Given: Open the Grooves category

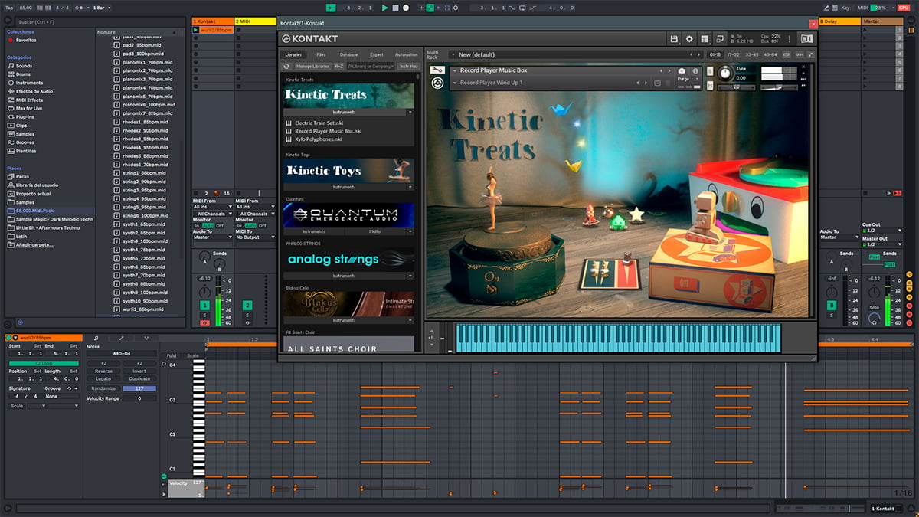Looking at the screenshot, I should (x=25, y=142).
